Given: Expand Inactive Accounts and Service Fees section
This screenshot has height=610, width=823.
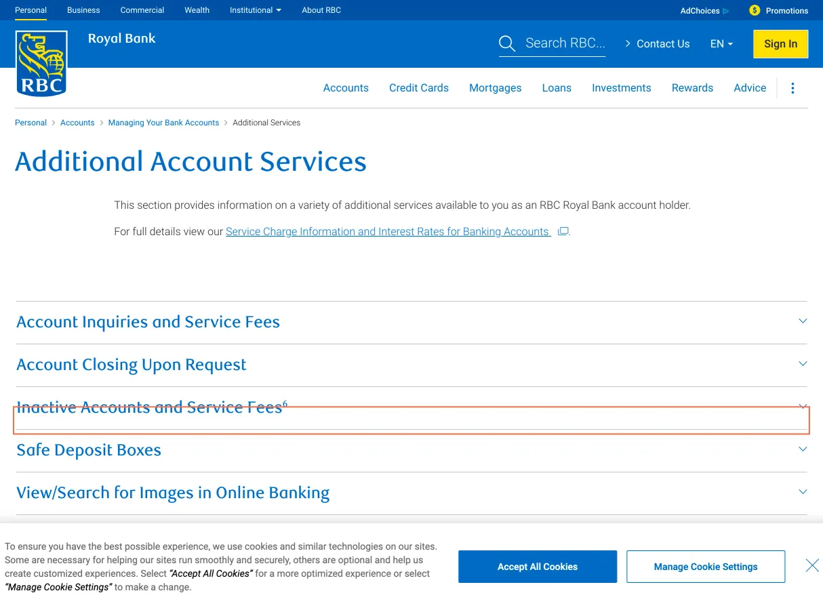Looking at the screenshot, I should point(411,408).
